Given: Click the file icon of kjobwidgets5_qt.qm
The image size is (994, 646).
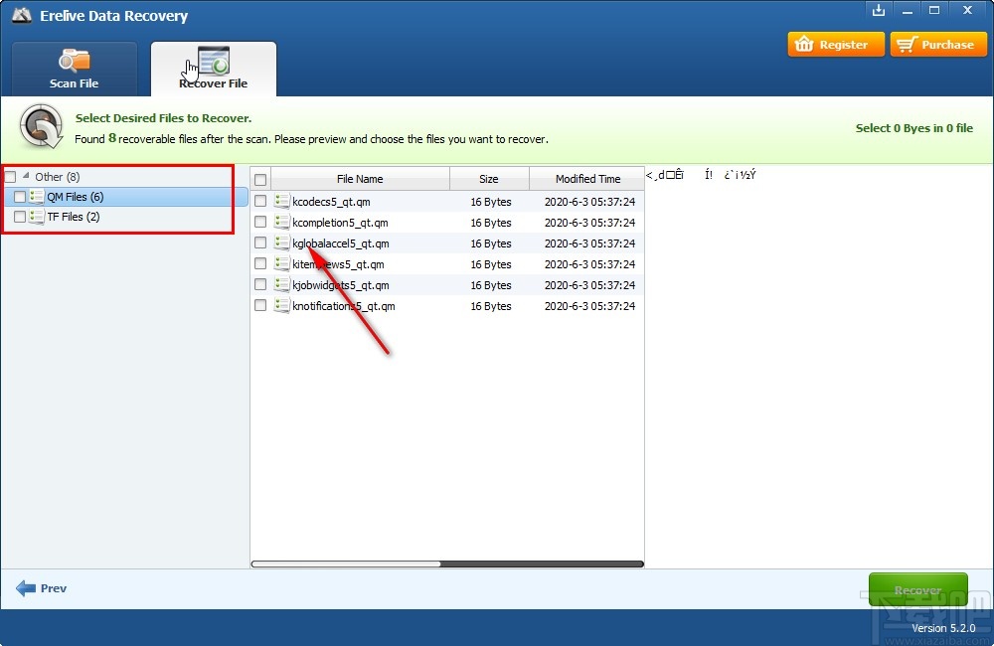Looking at the screenshot, I should pos(282,284).
